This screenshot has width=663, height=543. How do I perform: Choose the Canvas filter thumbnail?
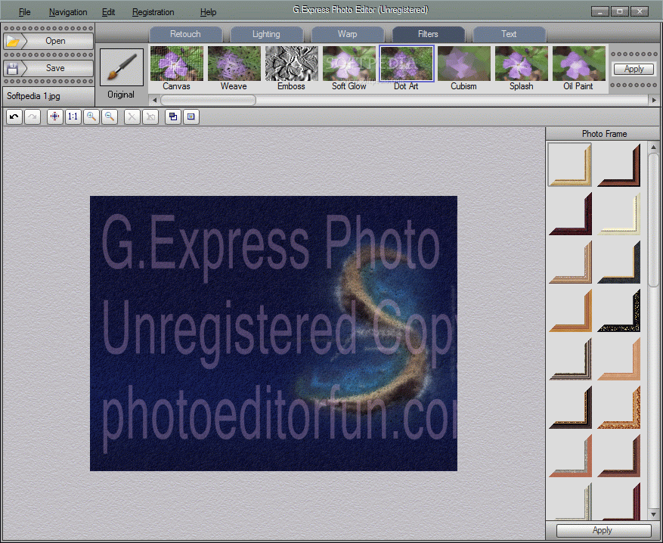click(177, 64)
